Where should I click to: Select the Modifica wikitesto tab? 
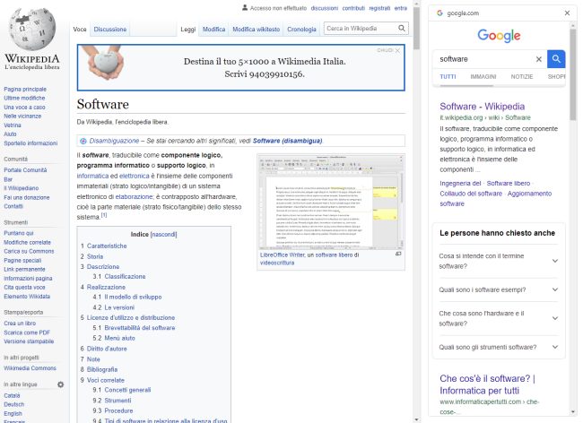257,29
